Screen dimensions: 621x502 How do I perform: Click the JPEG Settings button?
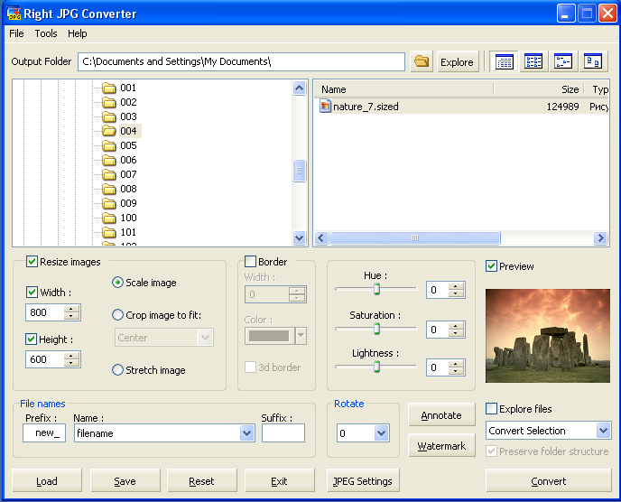click(x=361, y=481)
